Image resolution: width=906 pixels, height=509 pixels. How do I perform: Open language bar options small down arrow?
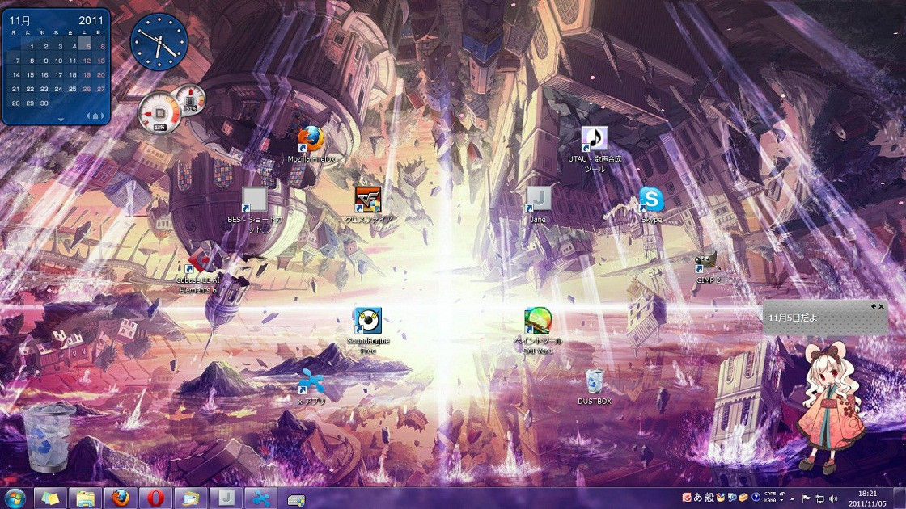point(781,500)
